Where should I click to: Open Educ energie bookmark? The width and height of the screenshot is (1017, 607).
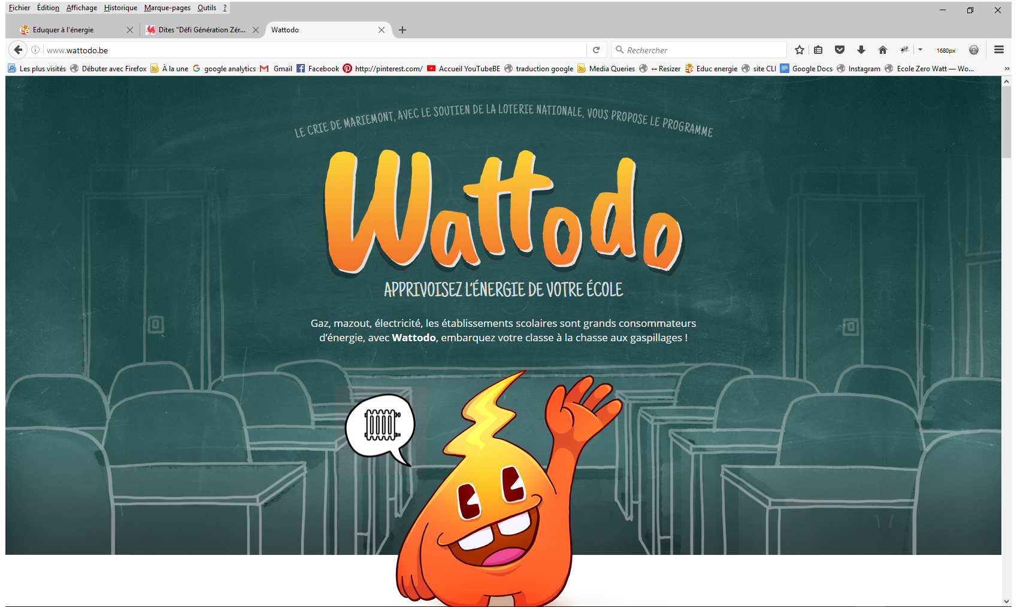click(x=711, y=69)
